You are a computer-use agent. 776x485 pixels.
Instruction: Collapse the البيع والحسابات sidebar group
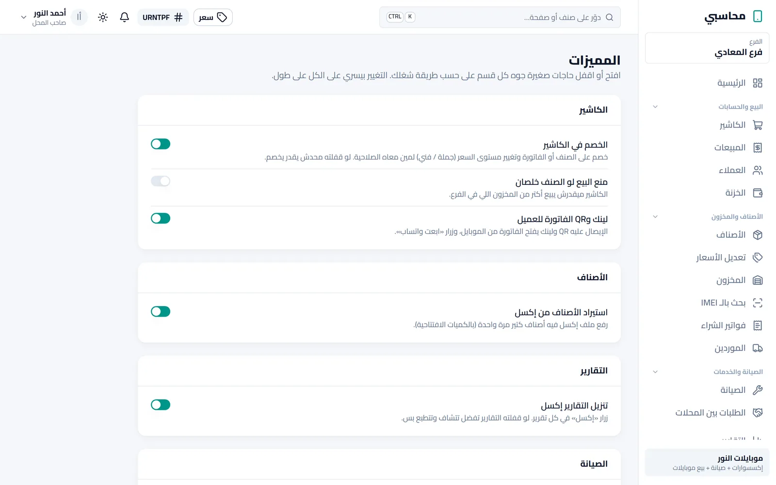coord(655,107)
